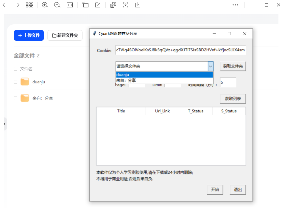Click the duanju folder name text
The width and height of the screenshot is (282, 208).
click(39, 82)
